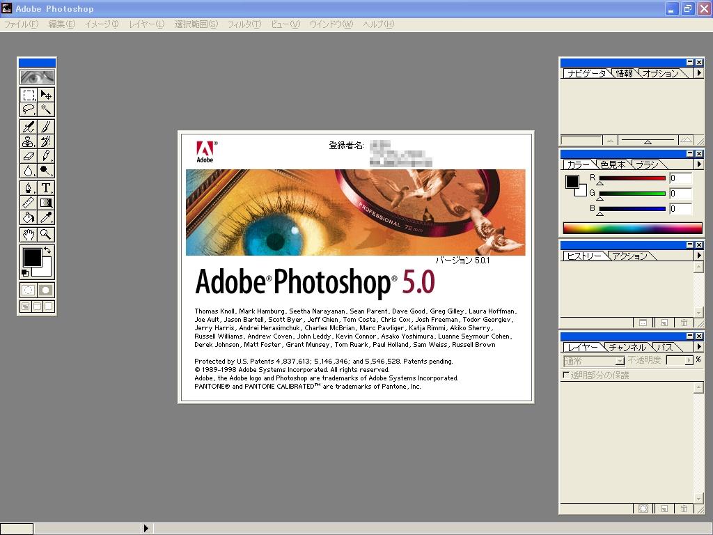Select the Paint Bucket tool
The width and height of the screenshot is (713, 535).
(x=28, y=217)
